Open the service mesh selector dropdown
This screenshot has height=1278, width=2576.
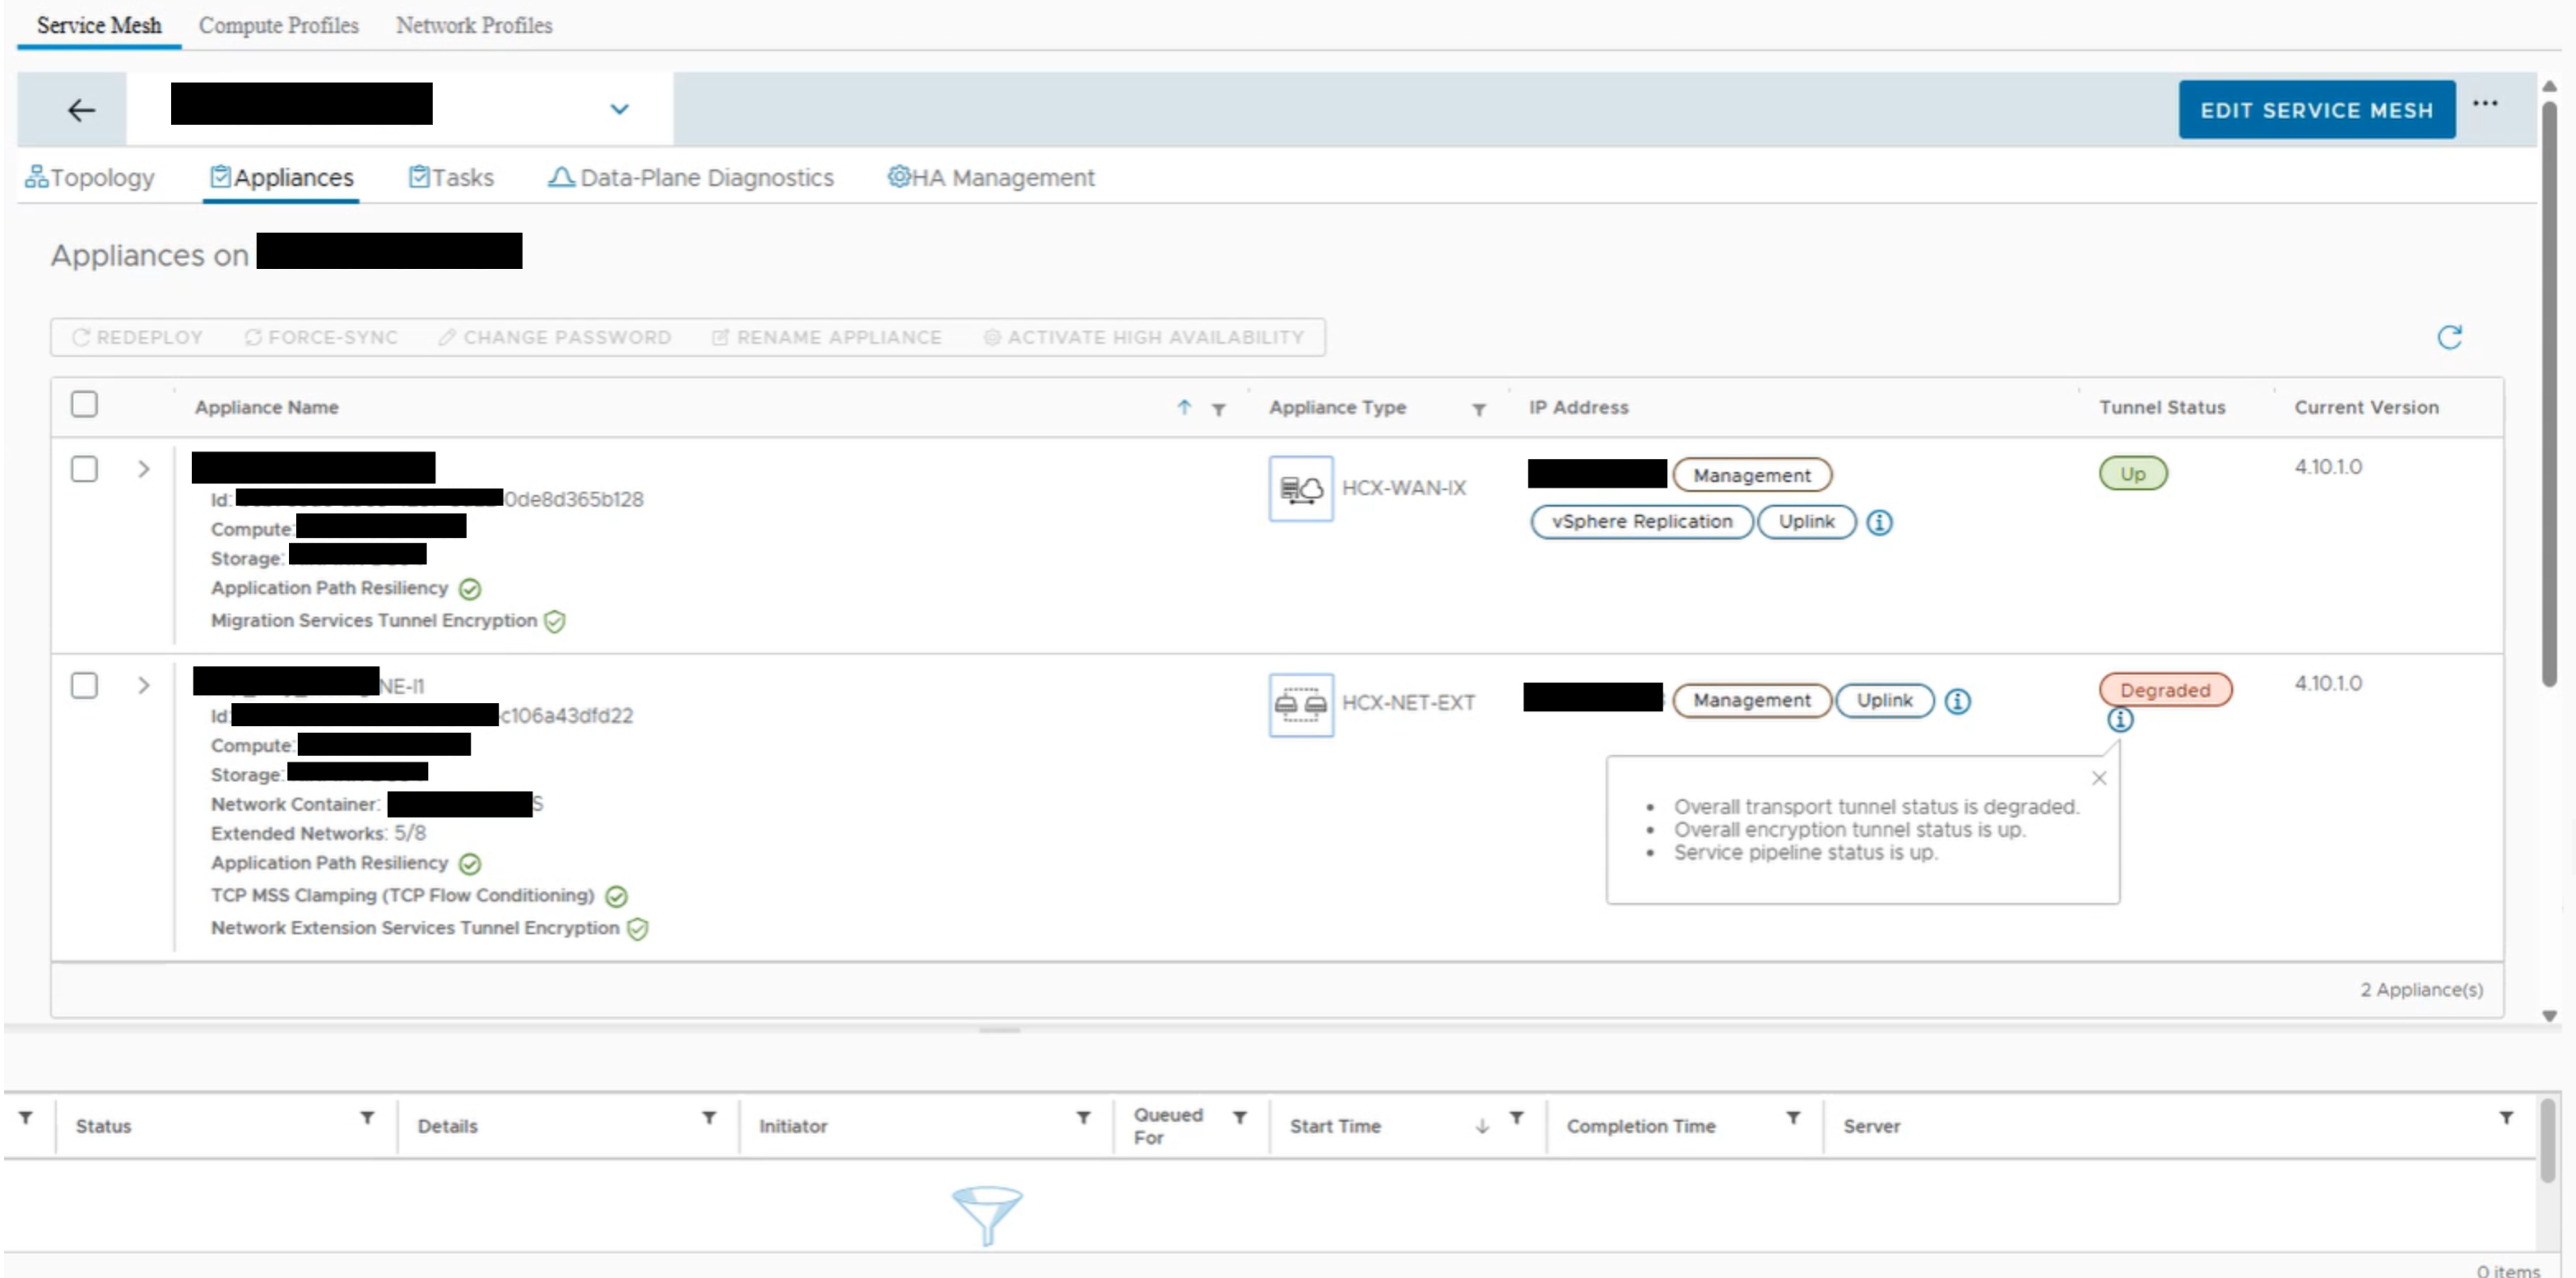(x=620, y=109)
